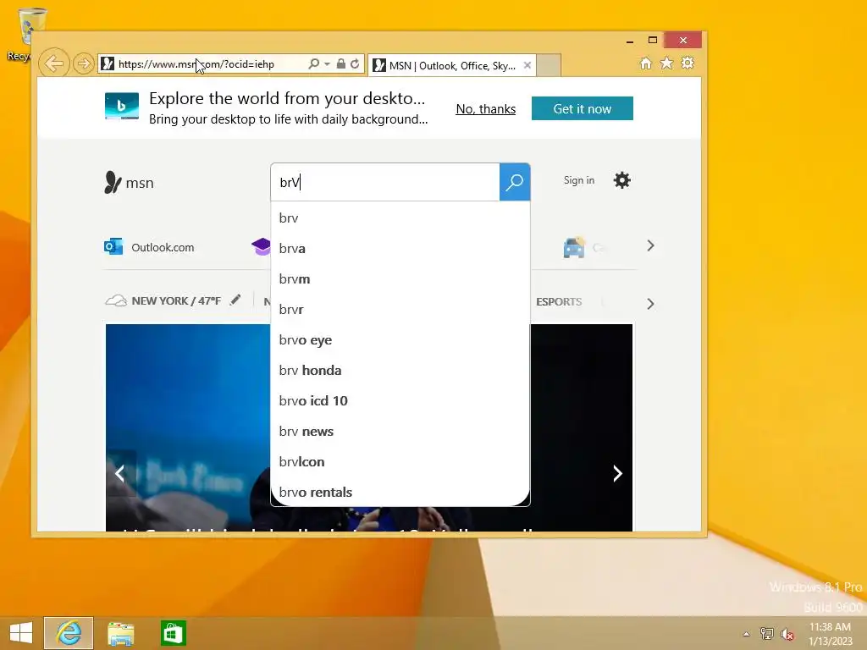Select the brva suggestion
Image resolution: width=867 pixels, height=650 pixels.
tap(400, 248)
